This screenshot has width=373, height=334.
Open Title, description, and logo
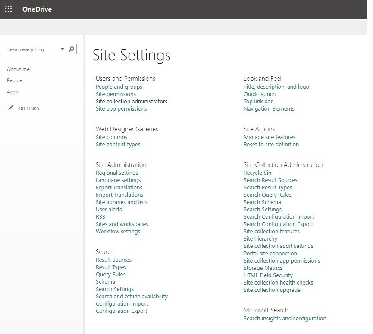[x=276, y=87]
